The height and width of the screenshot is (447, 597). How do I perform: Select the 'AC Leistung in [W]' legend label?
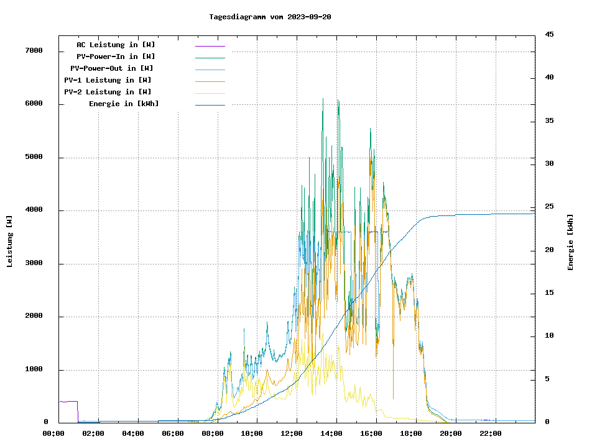click(x=116, y=45)
